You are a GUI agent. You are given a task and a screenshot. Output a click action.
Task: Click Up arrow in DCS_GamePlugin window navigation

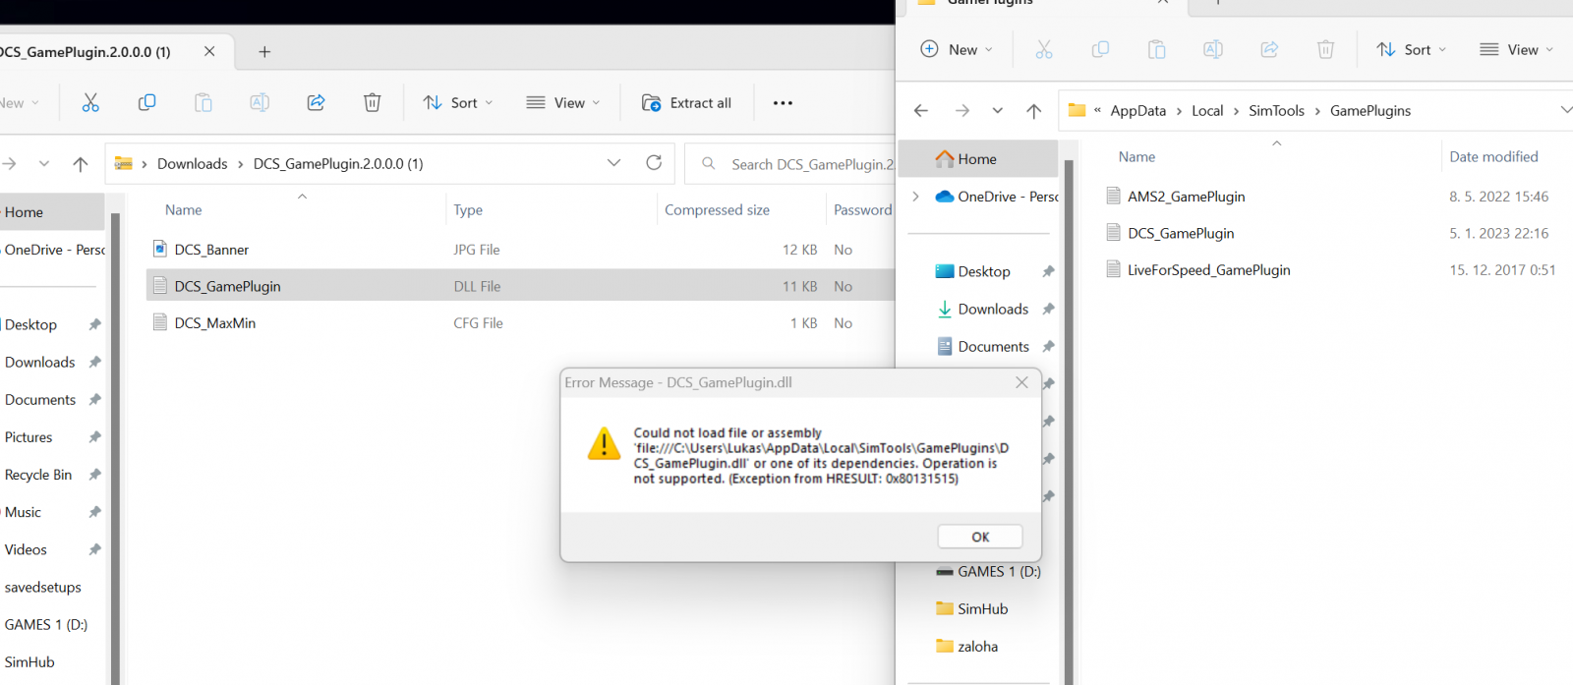coord(81,164)
